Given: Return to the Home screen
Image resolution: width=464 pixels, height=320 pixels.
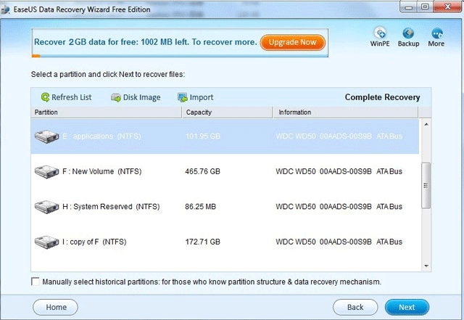Looking at the screenshot, I should point(56,307).
